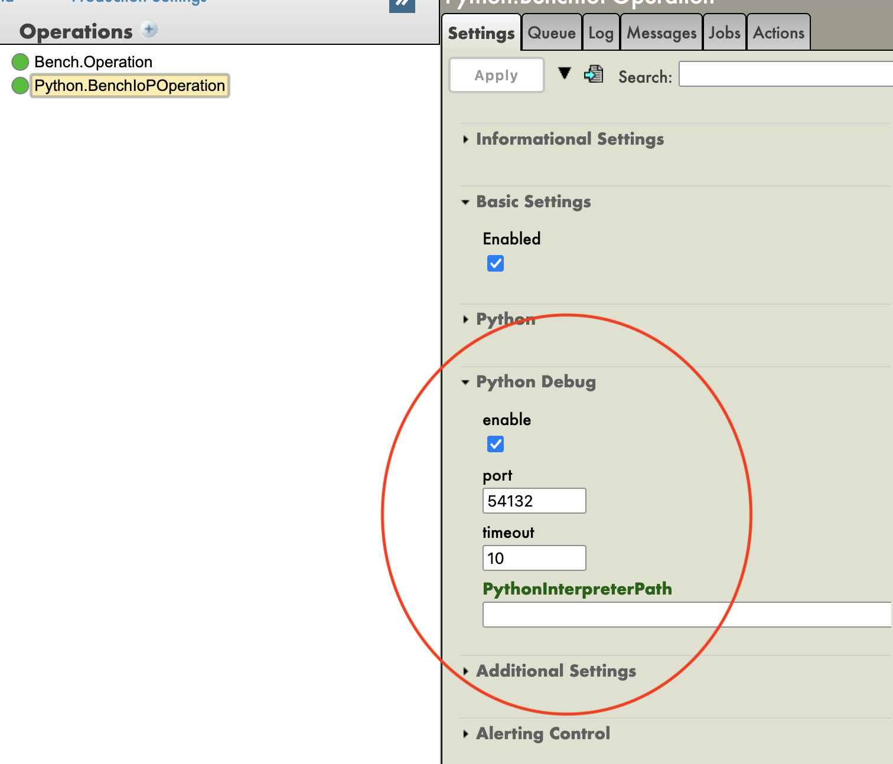Add a new operation with plus icon
This screenshot has width=893, height=764.
tap(149, 30)
